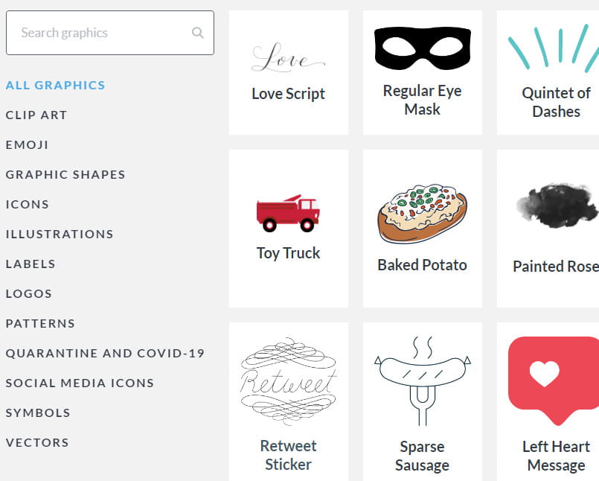Image resolution: width=599 pixels, height=481 pixels.
Task: Click the search magnifier icon
Action: click(197, 33)
